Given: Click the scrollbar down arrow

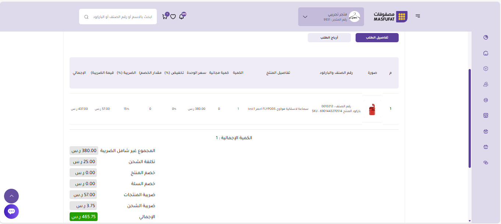Looking at the screenshot, I should pos(469,221).
